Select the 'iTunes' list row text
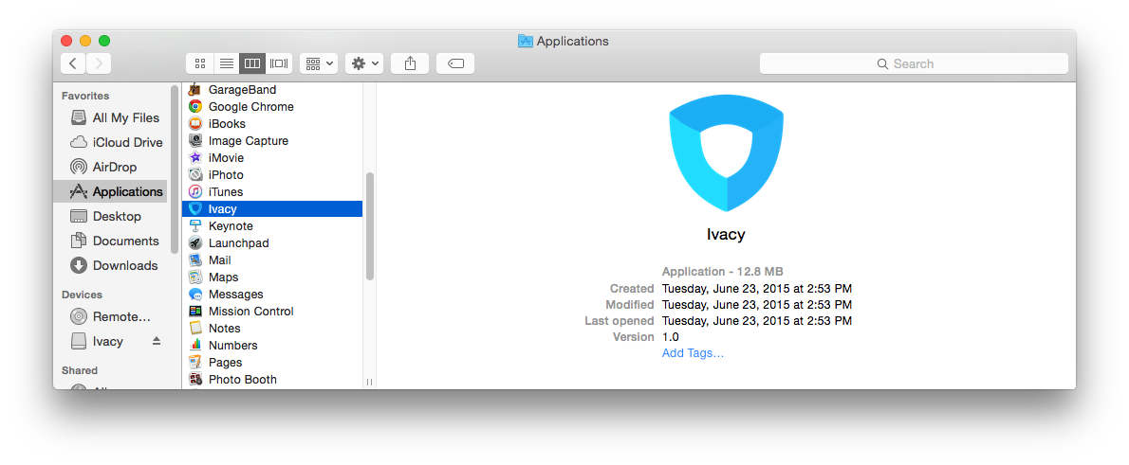Image resolution: width=1129 pixels, height=465 pixels. [226, 192]
